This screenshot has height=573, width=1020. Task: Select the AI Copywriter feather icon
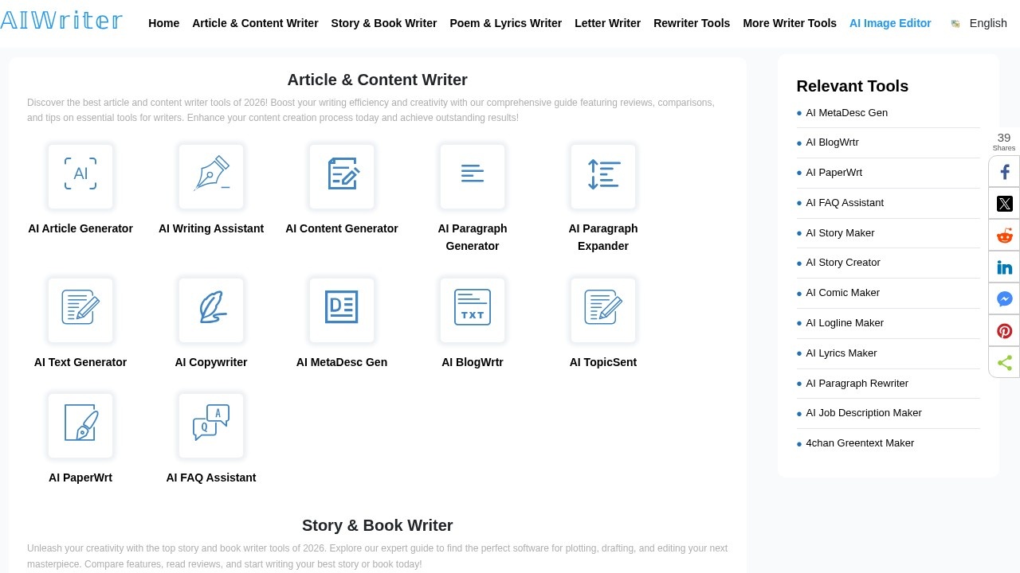click(x=211, y=310)
